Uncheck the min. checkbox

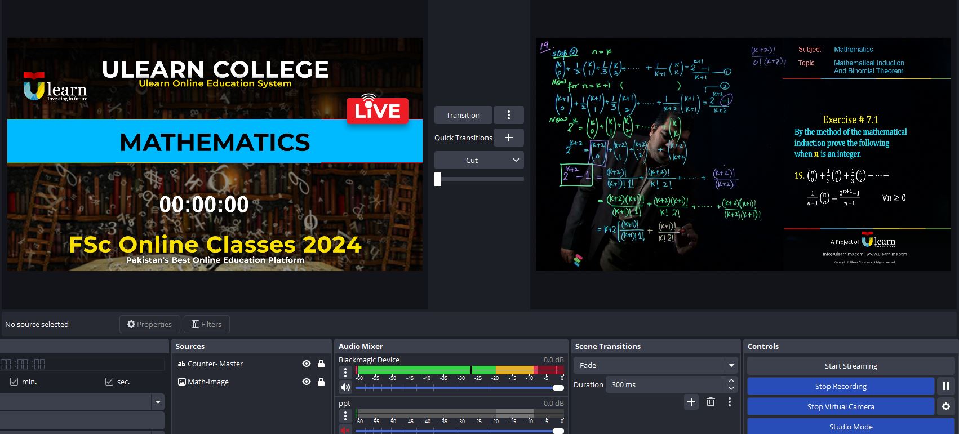[x=14, y=382]
